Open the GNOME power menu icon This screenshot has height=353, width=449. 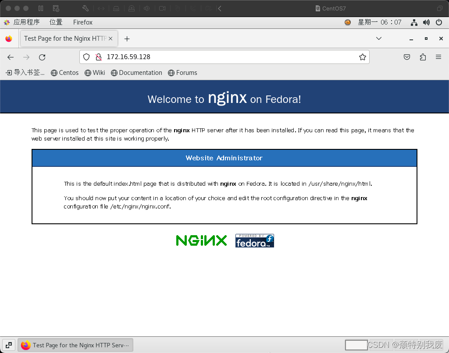coord(438,22)
